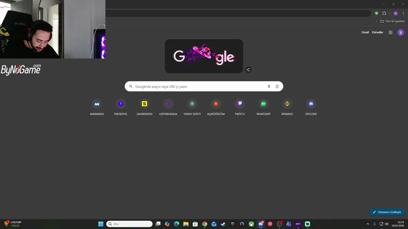The height and width of the screenshot is (229, 408).
Task: Open the DISCORD shortcut tile
Action: point(311,107)
